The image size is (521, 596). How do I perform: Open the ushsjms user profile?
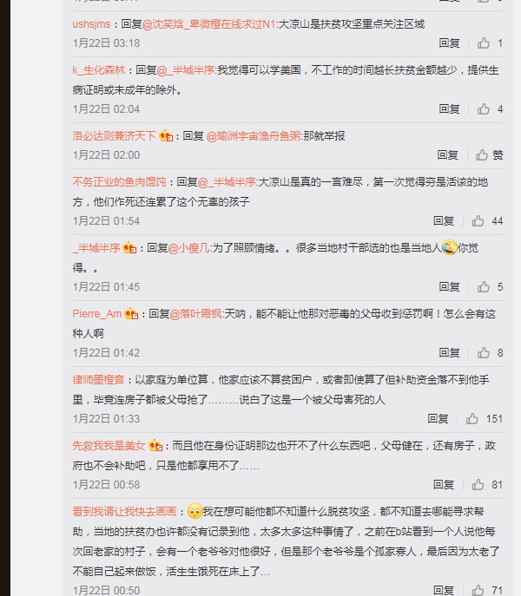pyautogui.click(x=91, y=24)
